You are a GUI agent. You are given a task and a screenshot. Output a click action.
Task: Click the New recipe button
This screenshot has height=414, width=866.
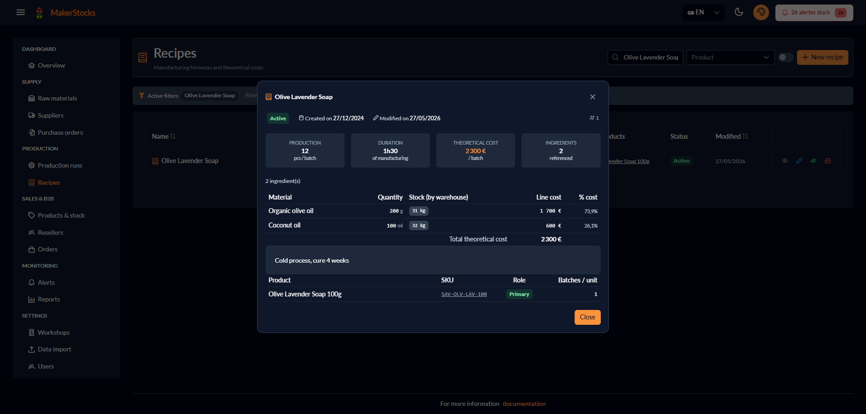[x=822, y=57]
